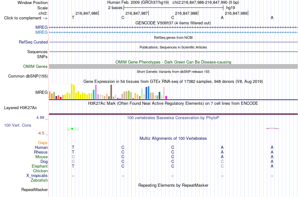
Task: Click the 4.88 PhyloP upper limit value
Action: coord(40,118)
